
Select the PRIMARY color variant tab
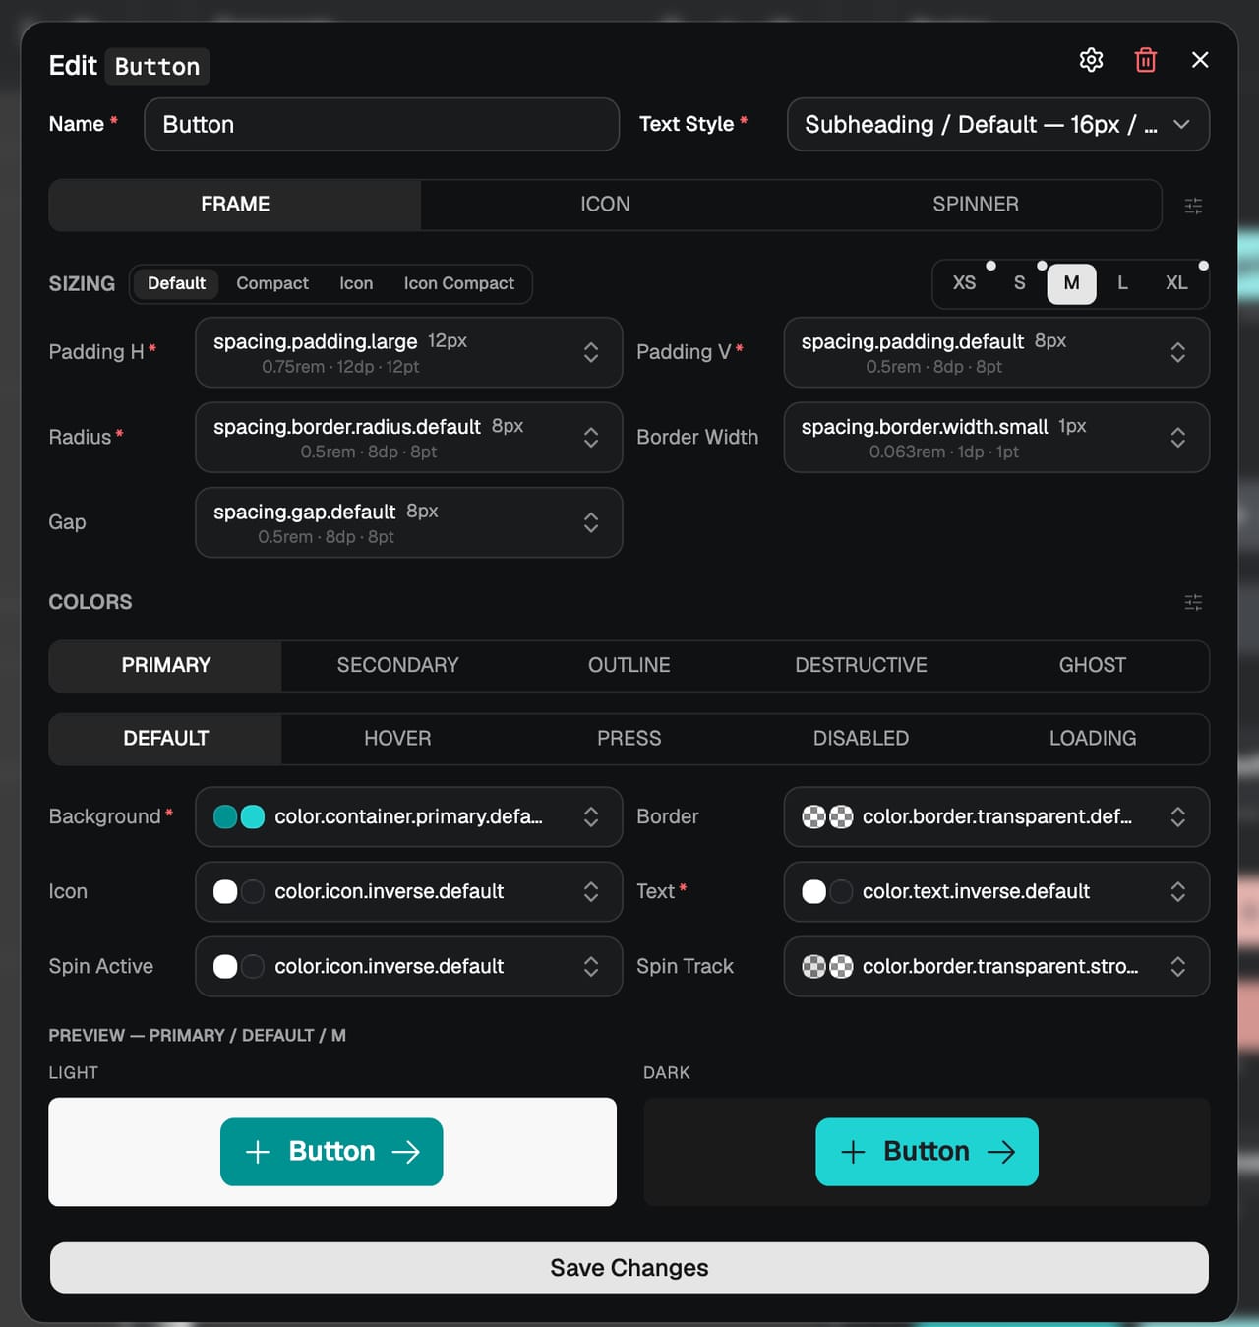tap(166, 666)
